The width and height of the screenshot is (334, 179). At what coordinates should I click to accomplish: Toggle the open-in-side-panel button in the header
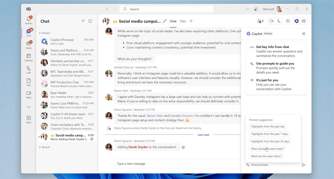point(304,21)
